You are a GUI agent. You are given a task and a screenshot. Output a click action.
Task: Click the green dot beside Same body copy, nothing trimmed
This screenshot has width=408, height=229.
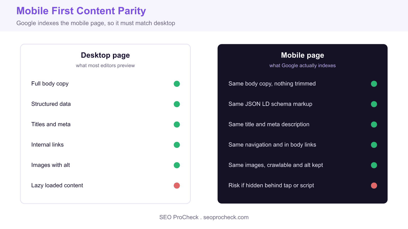point(374,84)
